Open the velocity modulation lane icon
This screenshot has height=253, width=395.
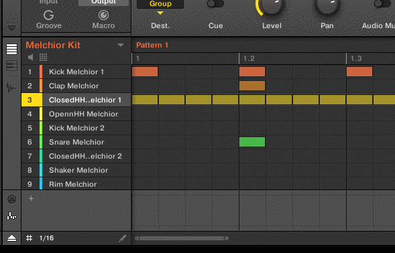tap(11, 216)
